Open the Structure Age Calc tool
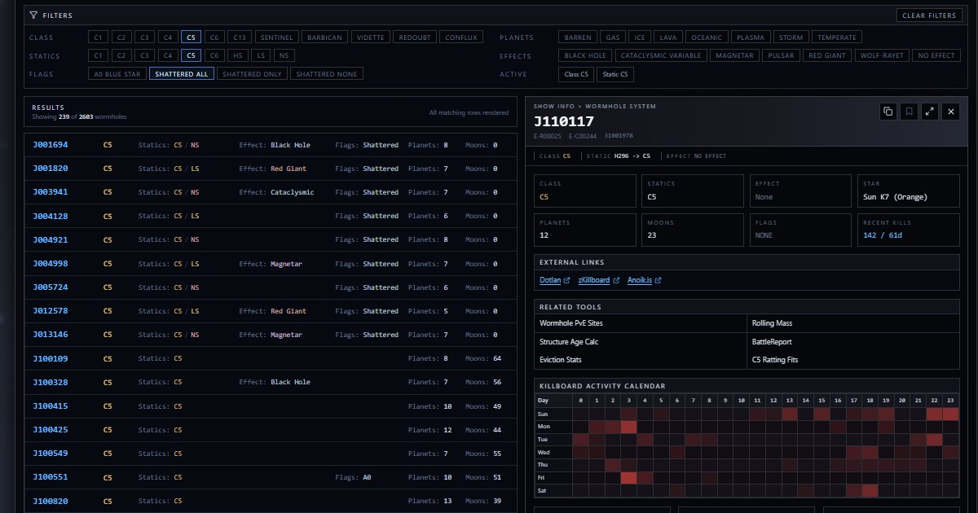Image resolution: width=978 pixels, height=513 pixels. click(641, 342)
